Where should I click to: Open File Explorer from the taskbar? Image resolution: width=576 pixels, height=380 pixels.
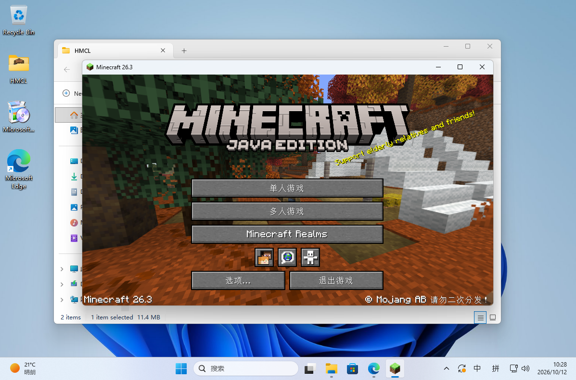point(332,368)
